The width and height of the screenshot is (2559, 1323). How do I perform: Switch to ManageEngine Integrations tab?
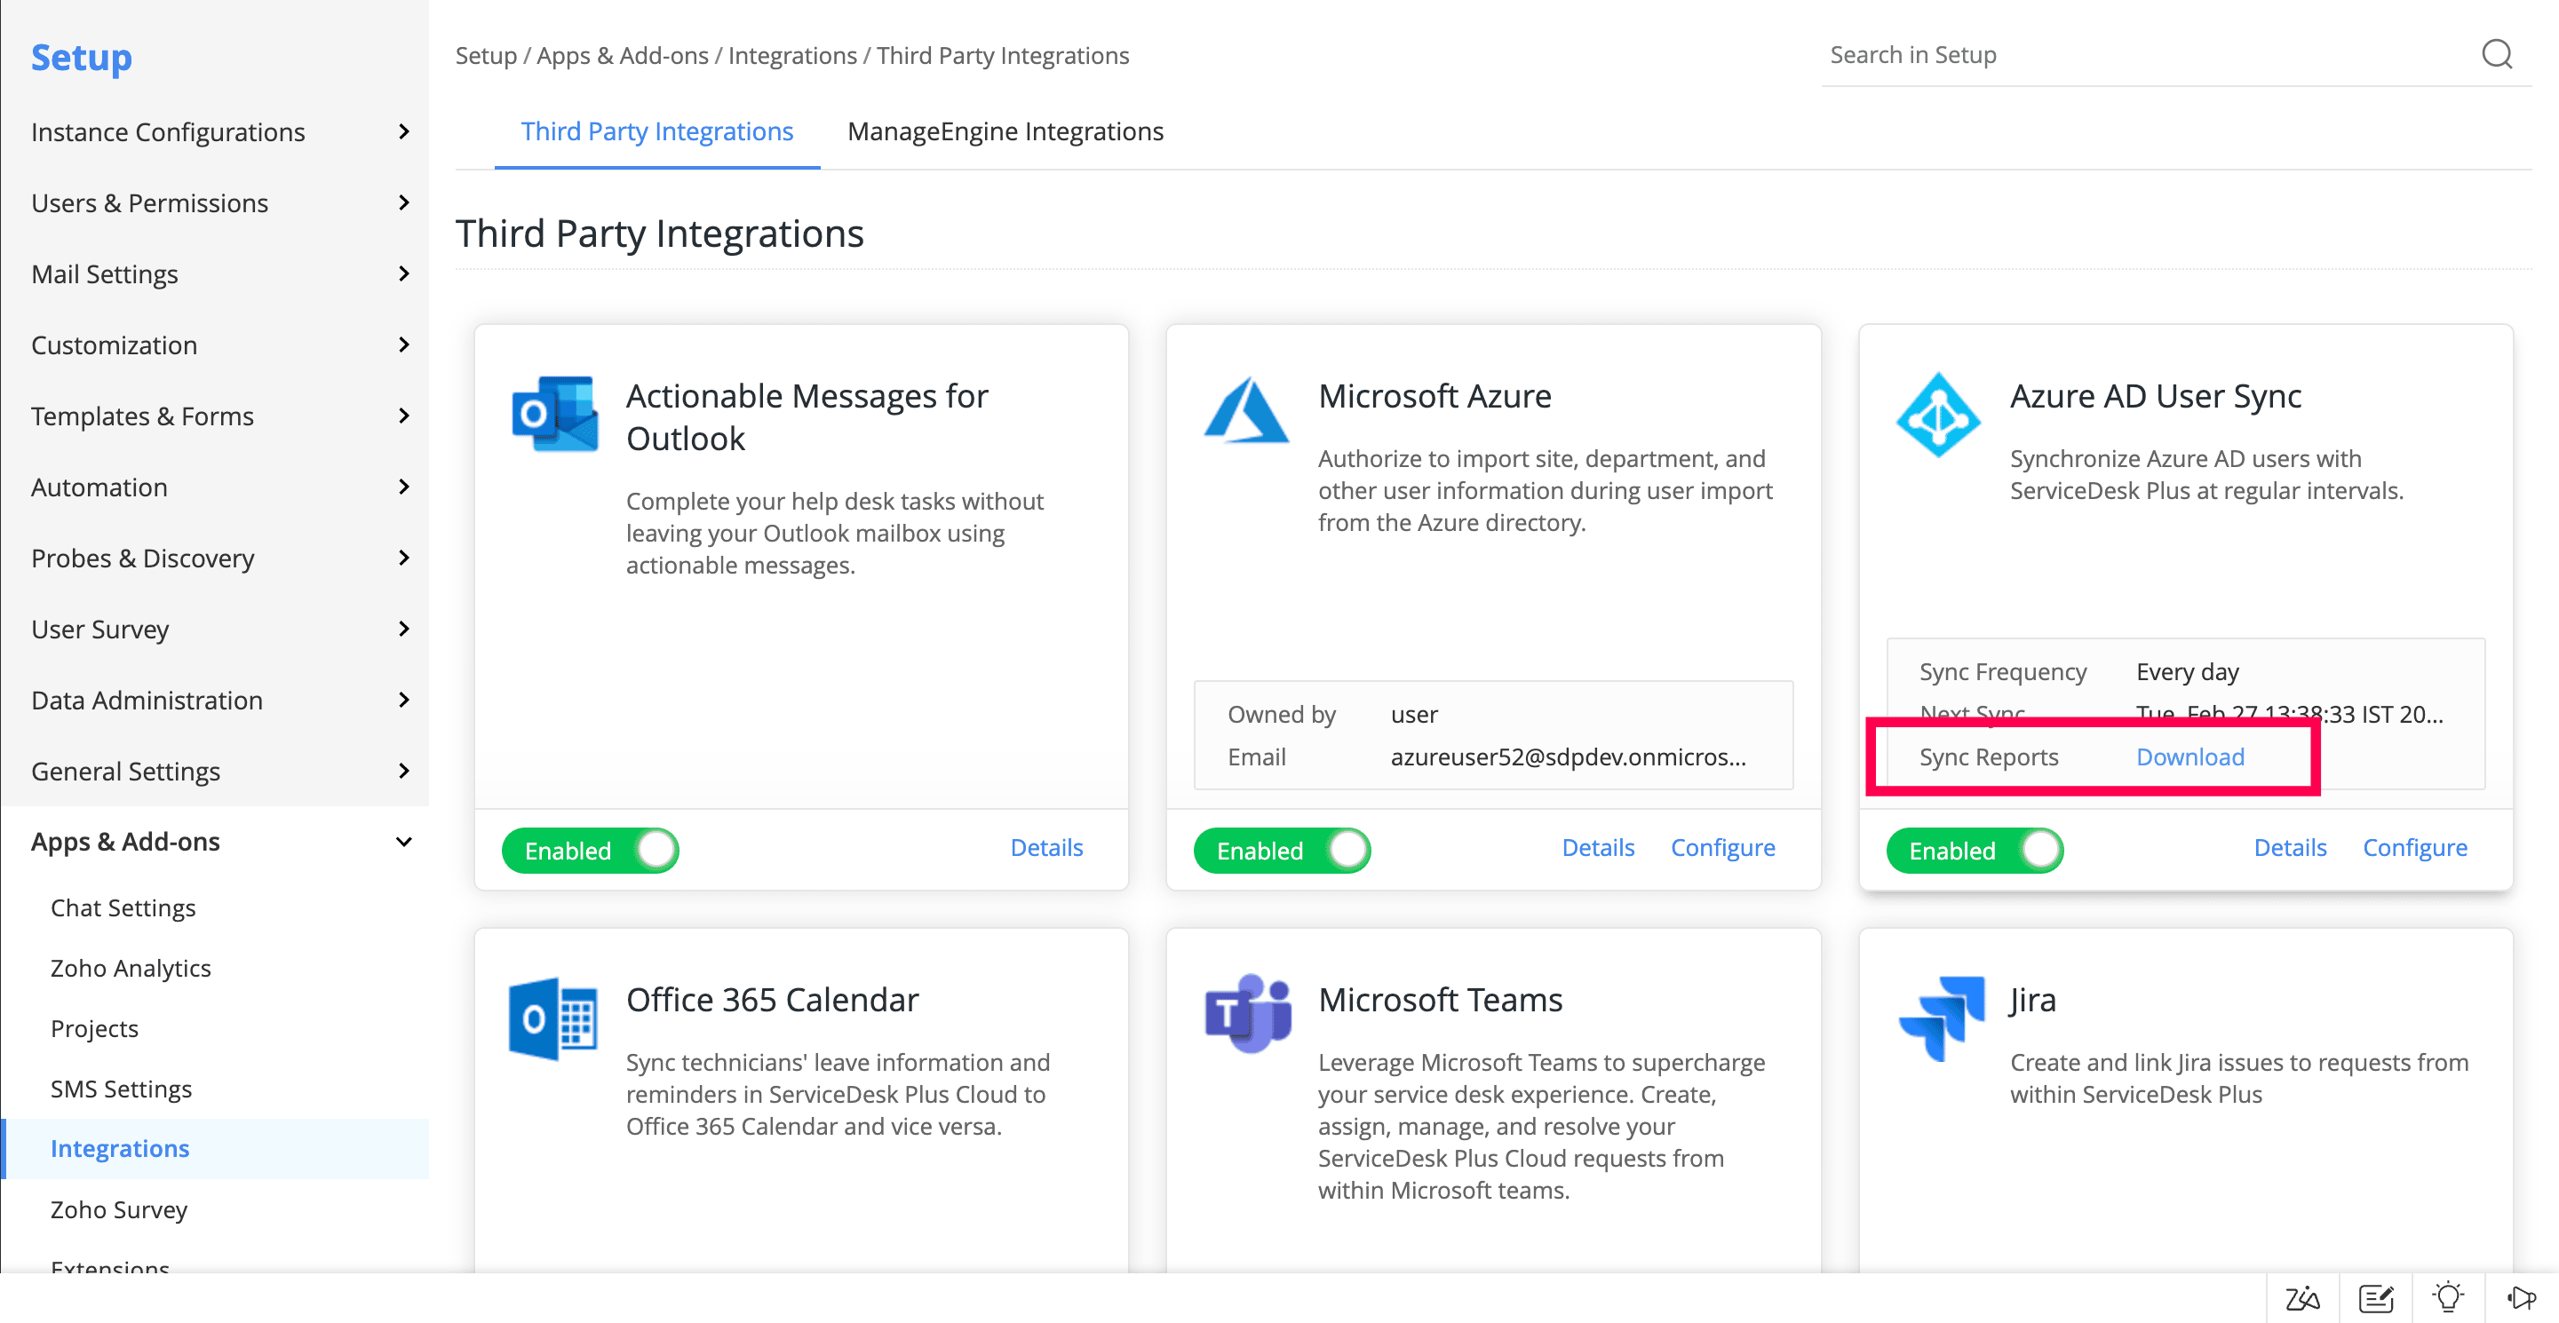tap(1005, 131)
